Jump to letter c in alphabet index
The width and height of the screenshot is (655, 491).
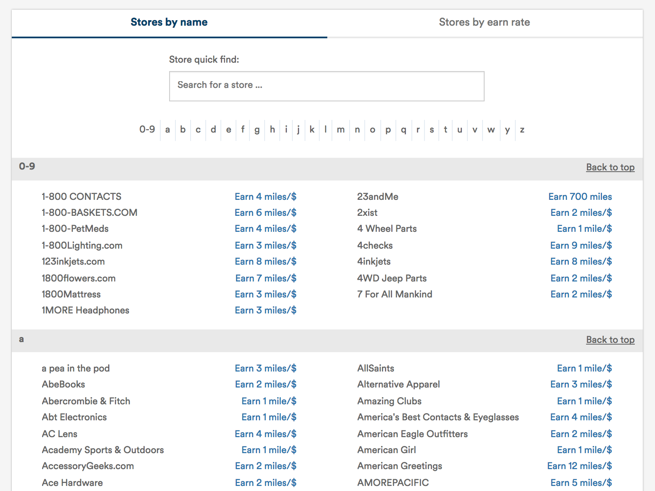(198, 130)
